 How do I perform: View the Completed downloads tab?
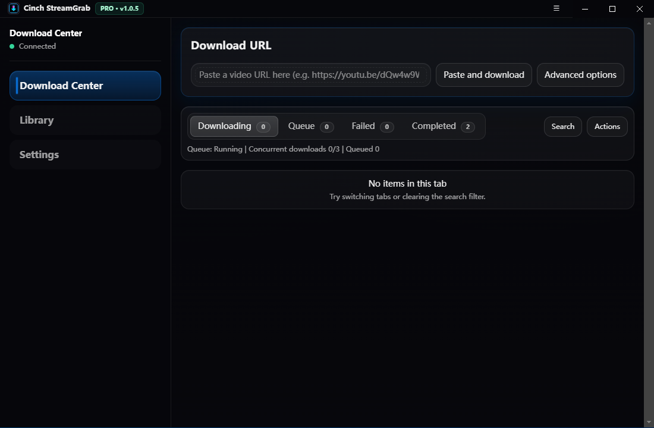443,127
